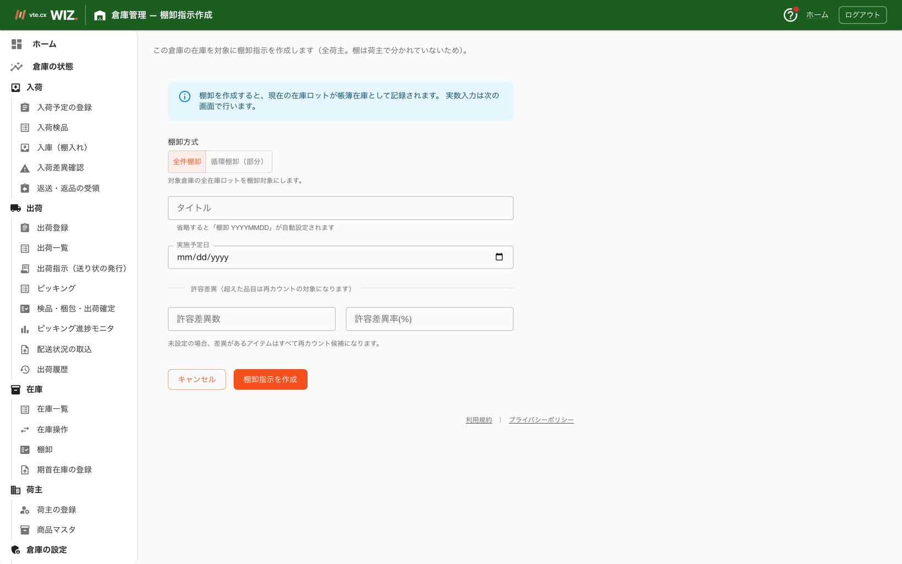Open 入庫（棚入れ）sidebar item
Image resolution: width=902 pixels, height=564 pixels.
[64, 147]
